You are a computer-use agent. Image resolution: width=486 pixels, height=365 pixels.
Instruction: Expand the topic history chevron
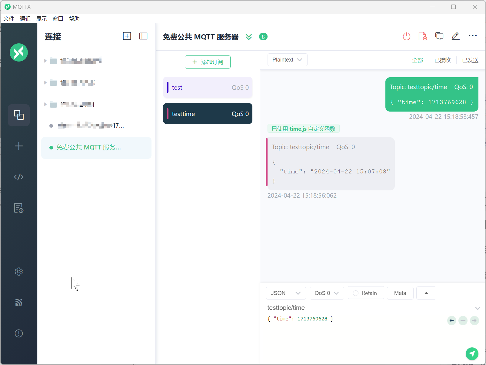(478, 308)
